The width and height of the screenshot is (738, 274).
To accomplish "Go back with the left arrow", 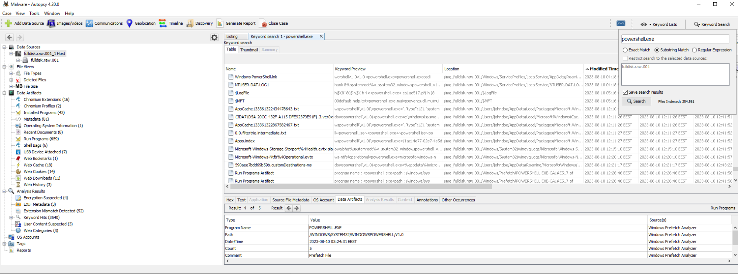I will tap(10, 37).
